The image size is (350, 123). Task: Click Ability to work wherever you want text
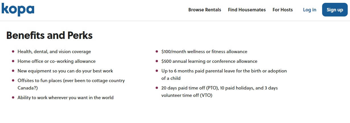click(65, 97)
